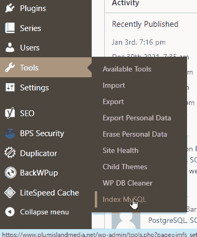Open WP DB Cleaner tool
Image resolution: width=197 pixels, height=237 pixels.
pyautogui.click(x=127, y=183)
